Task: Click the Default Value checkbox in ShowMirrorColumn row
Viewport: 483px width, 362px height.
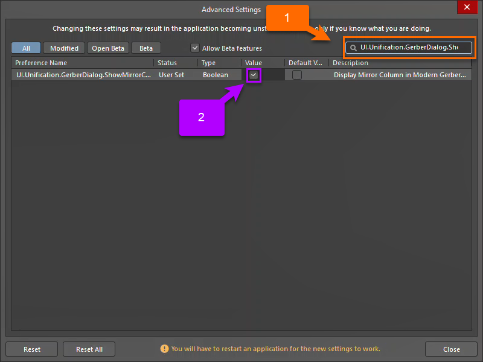Action: (x=297, y=75)
